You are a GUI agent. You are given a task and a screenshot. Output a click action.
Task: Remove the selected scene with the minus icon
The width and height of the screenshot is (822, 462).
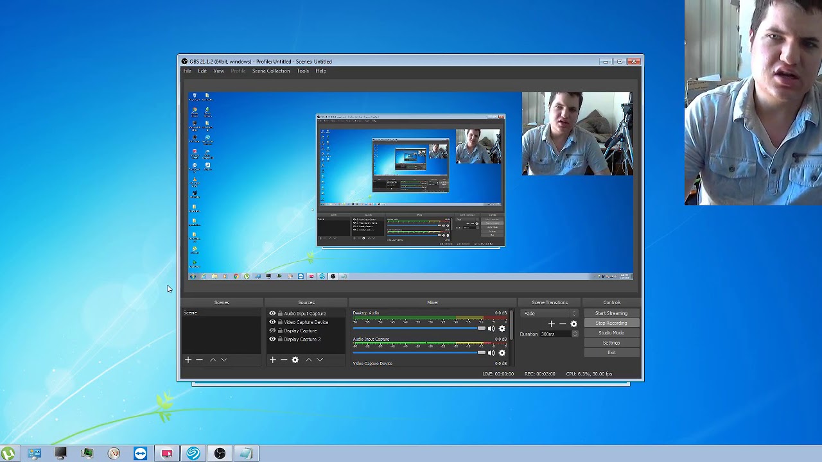tap(199, 360)
